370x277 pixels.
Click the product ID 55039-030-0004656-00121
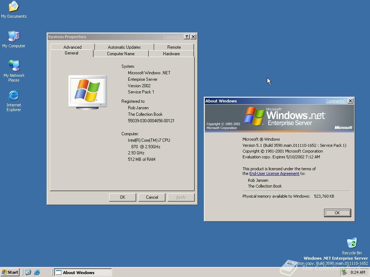point(151,120)
